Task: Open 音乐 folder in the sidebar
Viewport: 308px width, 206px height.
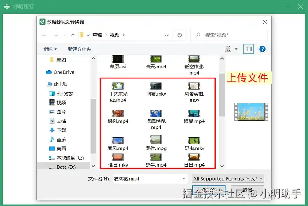Action: [x=57, y=139]
